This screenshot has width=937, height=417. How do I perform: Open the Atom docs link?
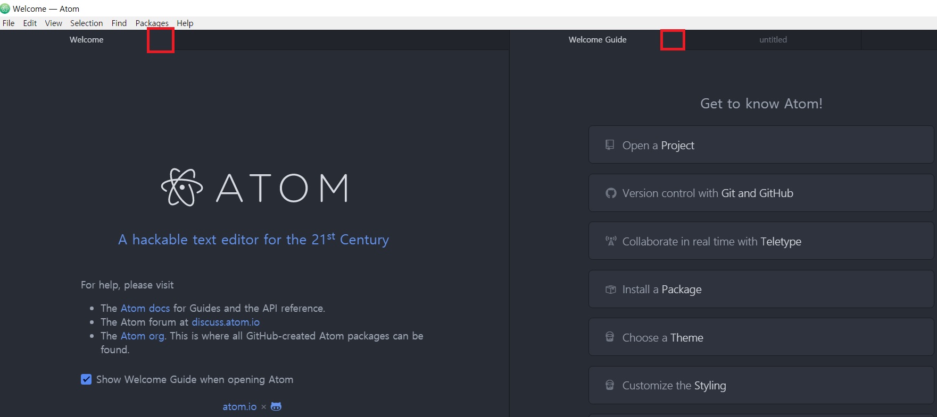point(145,308)
